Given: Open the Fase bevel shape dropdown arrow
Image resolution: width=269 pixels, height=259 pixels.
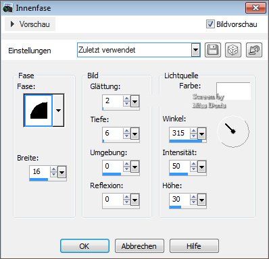Looking at the screenshot, I should click(x=58, y=110).
